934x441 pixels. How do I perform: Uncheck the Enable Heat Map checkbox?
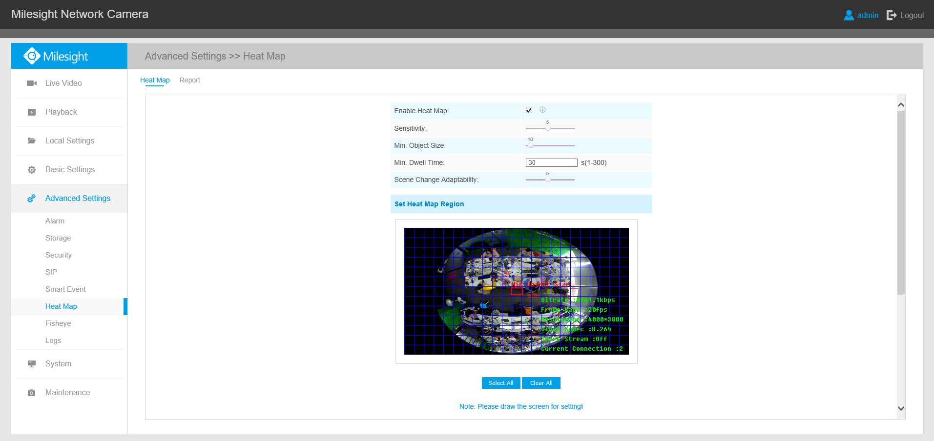tap(529, 110)
